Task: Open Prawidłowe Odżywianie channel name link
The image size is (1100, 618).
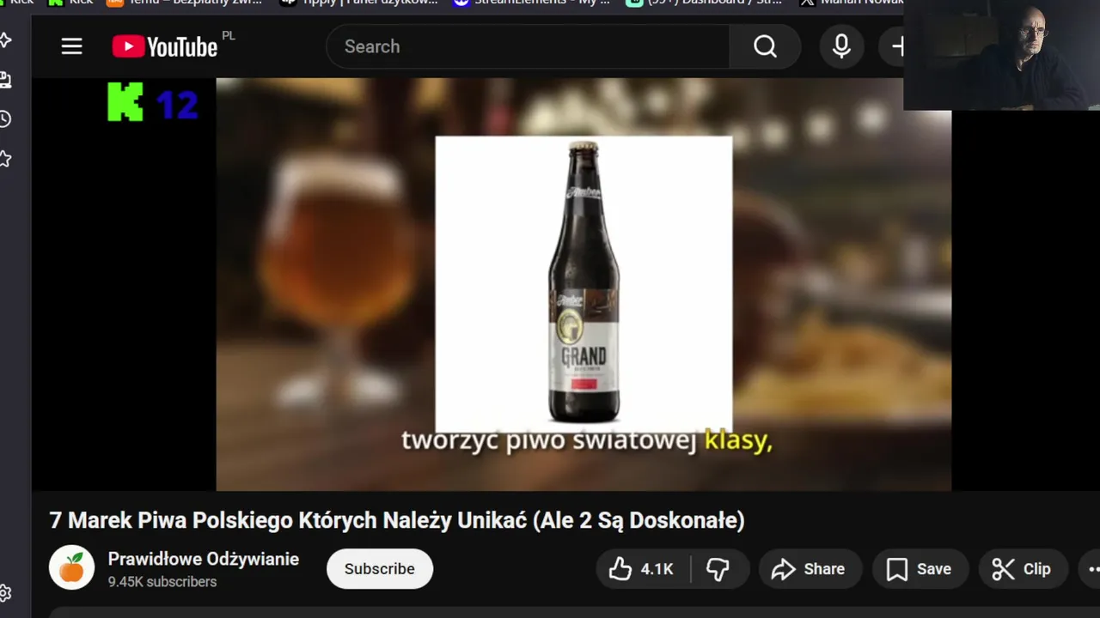Action: pos(204,559)
